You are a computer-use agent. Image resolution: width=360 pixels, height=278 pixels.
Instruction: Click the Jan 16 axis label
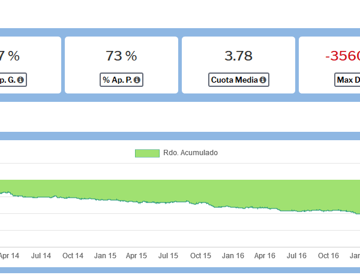pyautogui.click(x=233, y=256)
